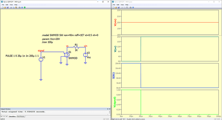Open View menu in waveform window

pyautogui.click(x=122, y=5)
